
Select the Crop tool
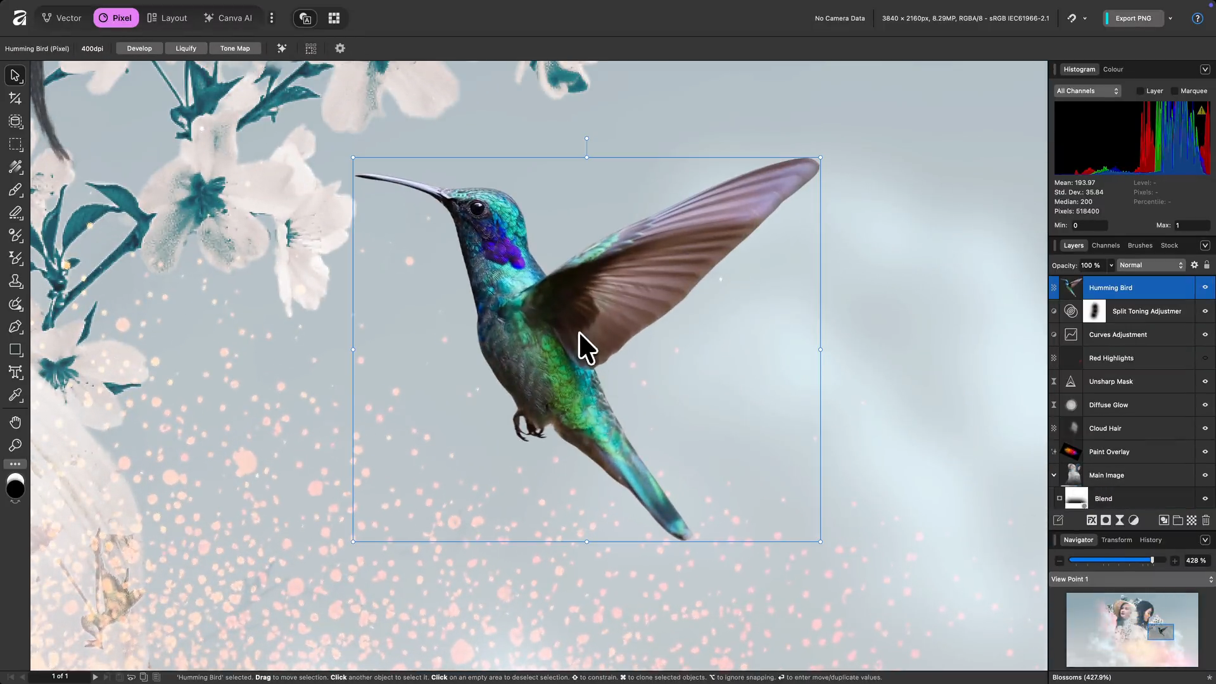tap(15, 98)
